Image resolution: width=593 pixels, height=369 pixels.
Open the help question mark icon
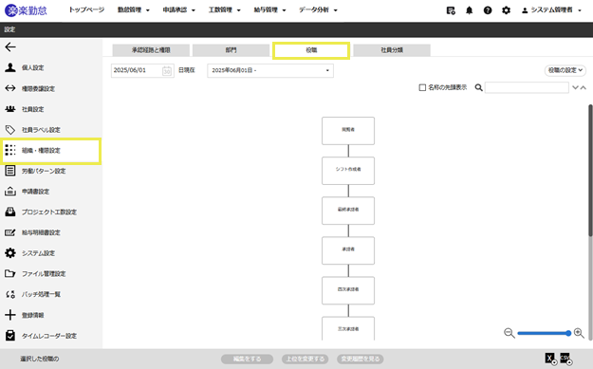coord(488,10)
